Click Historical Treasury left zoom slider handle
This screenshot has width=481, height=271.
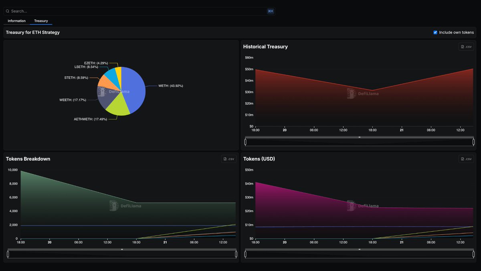[x=245, y=142]
